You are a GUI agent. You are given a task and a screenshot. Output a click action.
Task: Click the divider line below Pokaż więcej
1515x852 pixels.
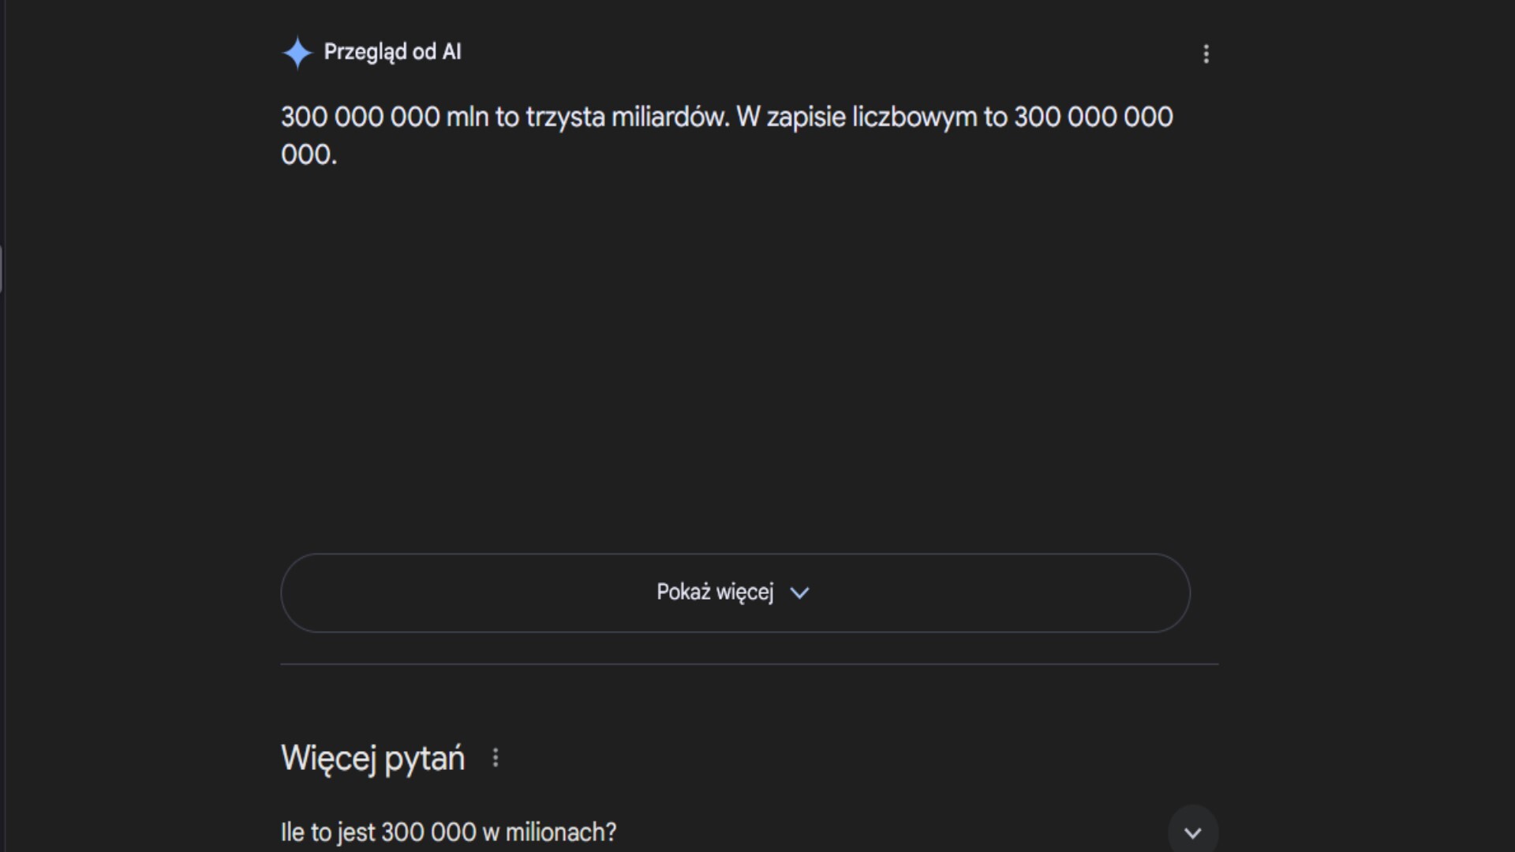(x=749, y=664)
